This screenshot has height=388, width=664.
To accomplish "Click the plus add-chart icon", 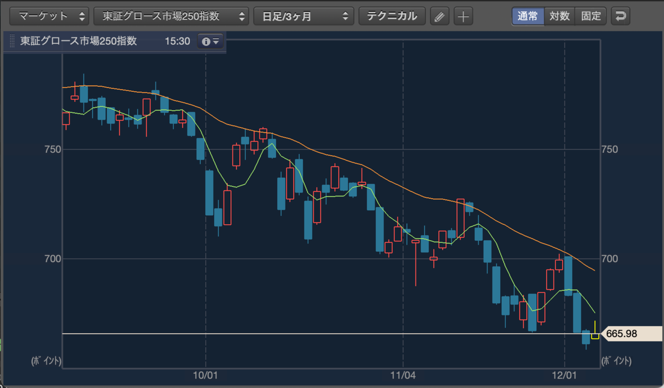I will pyautogui.click(x=463, y=17).
